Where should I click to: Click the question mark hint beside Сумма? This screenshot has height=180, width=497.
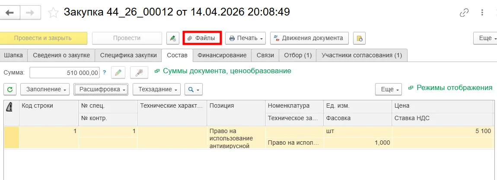pos(104,73)
